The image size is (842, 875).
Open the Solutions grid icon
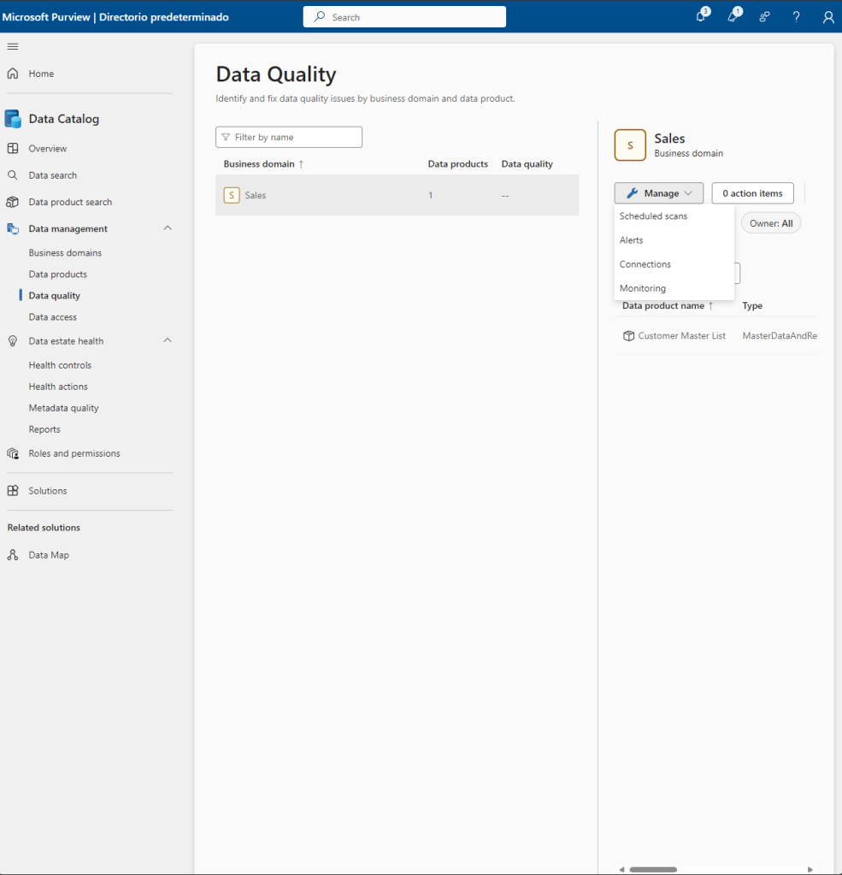pos(13,491)
